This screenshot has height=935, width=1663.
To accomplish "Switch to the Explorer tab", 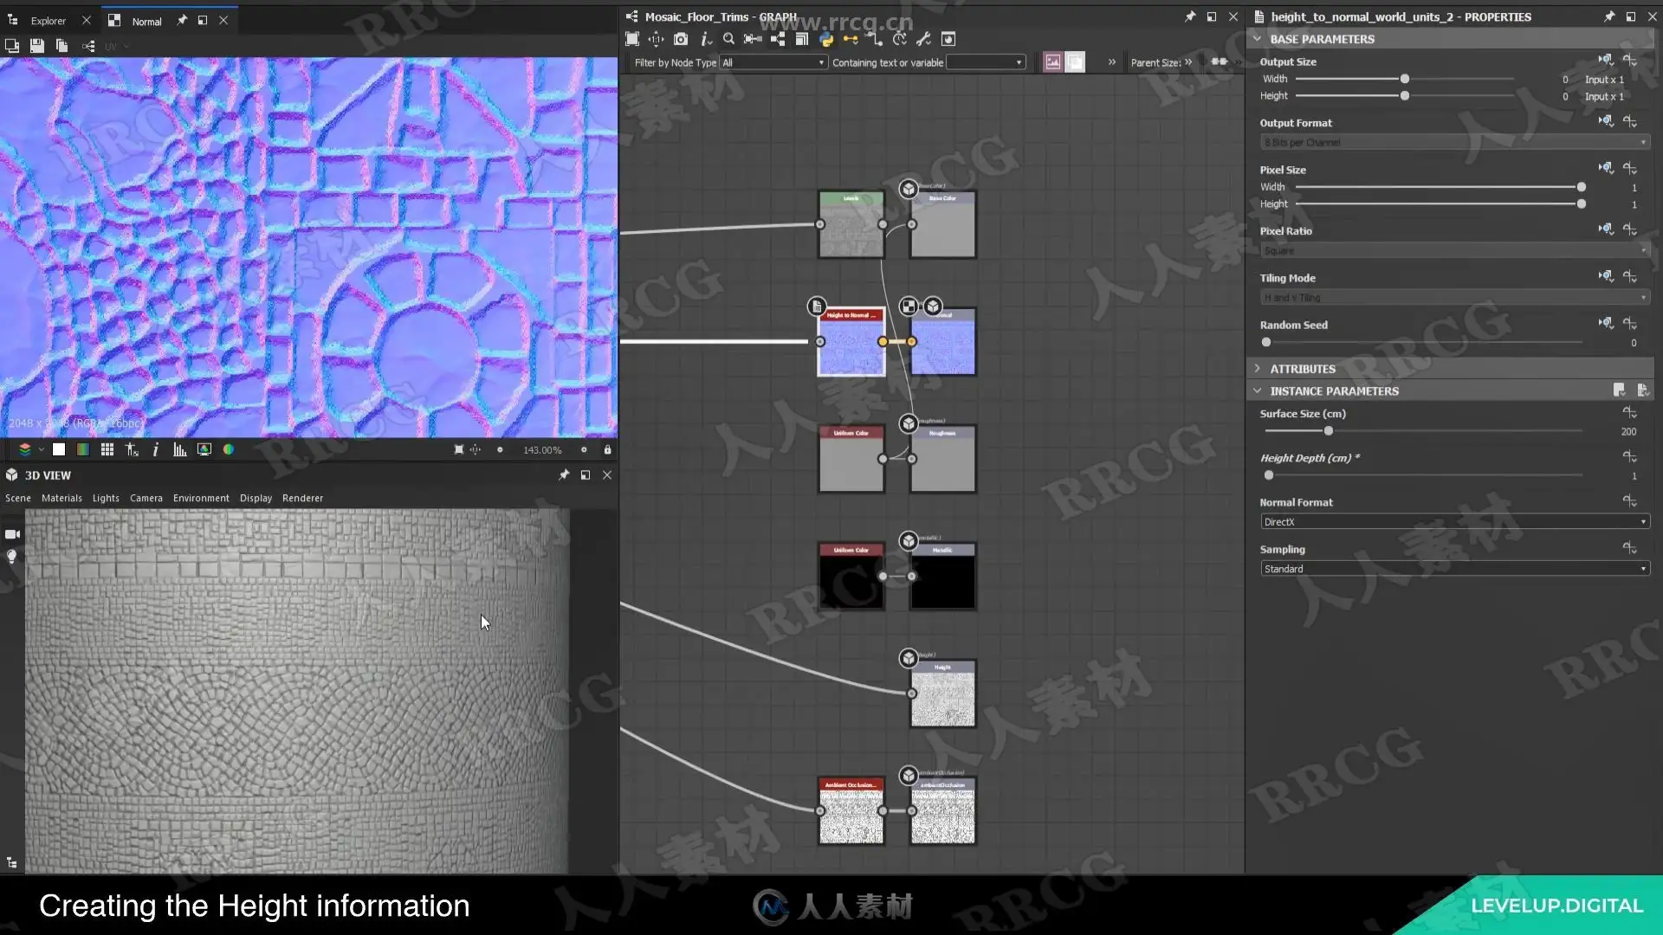I will [x=48, y=21].
